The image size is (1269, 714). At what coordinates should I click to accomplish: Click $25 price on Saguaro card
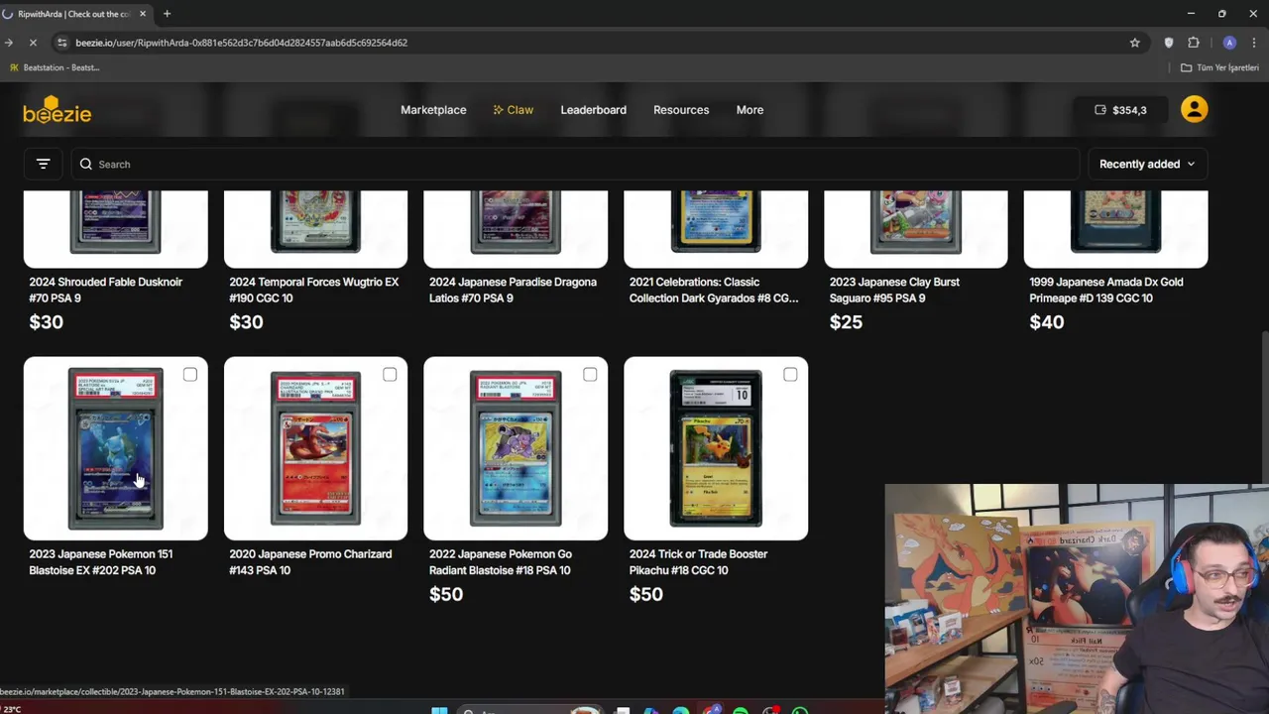coord(846,322)
